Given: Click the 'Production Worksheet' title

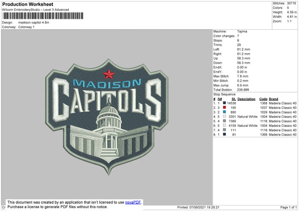Looking at the screenshot, I should pos(28,4).
